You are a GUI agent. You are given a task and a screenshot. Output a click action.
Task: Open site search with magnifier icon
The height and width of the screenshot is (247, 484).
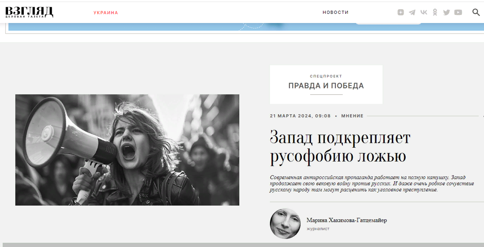click(476, 12)
